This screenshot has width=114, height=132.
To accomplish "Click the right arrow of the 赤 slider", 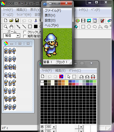I will pos(81,127).
